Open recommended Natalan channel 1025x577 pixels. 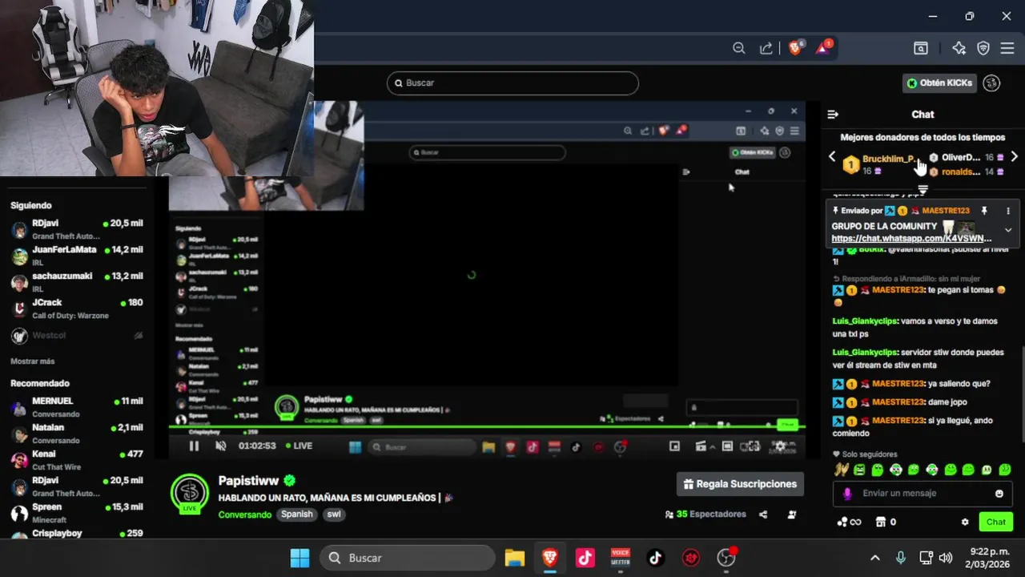(77, 434)
